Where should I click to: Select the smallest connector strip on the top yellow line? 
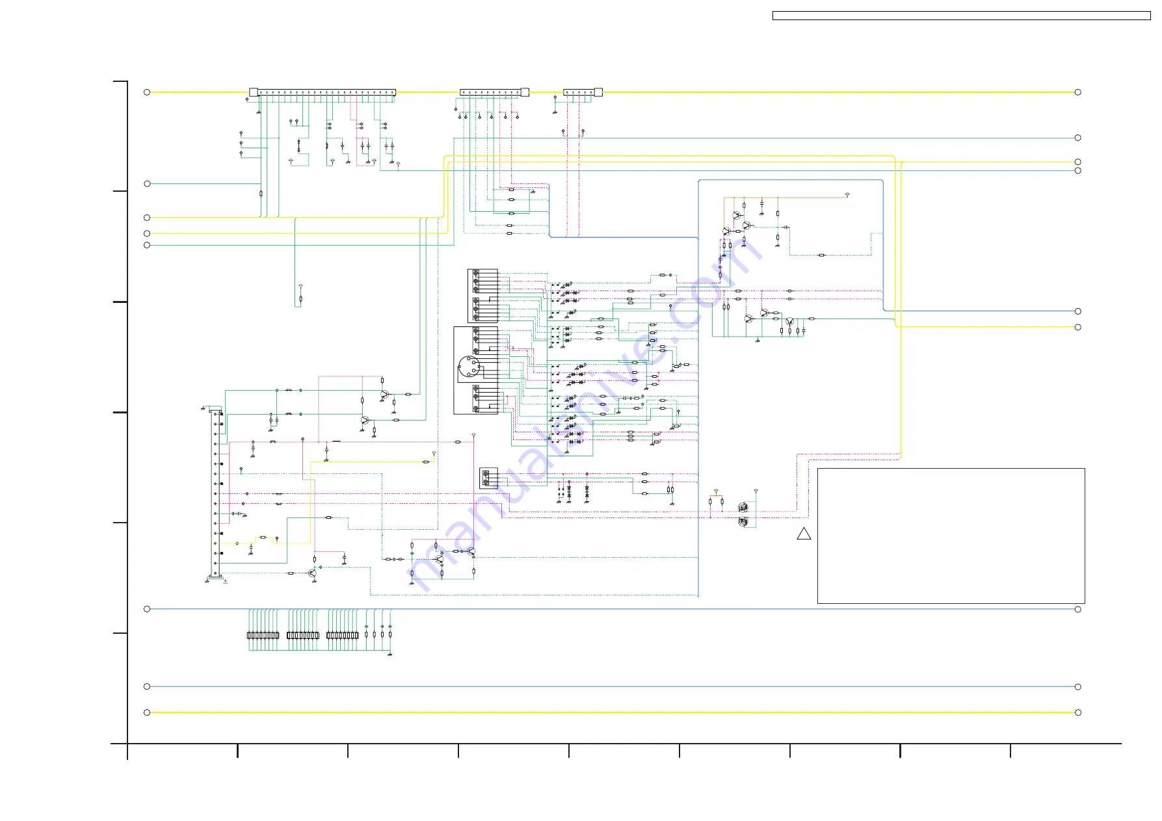[x=583, y=92]
